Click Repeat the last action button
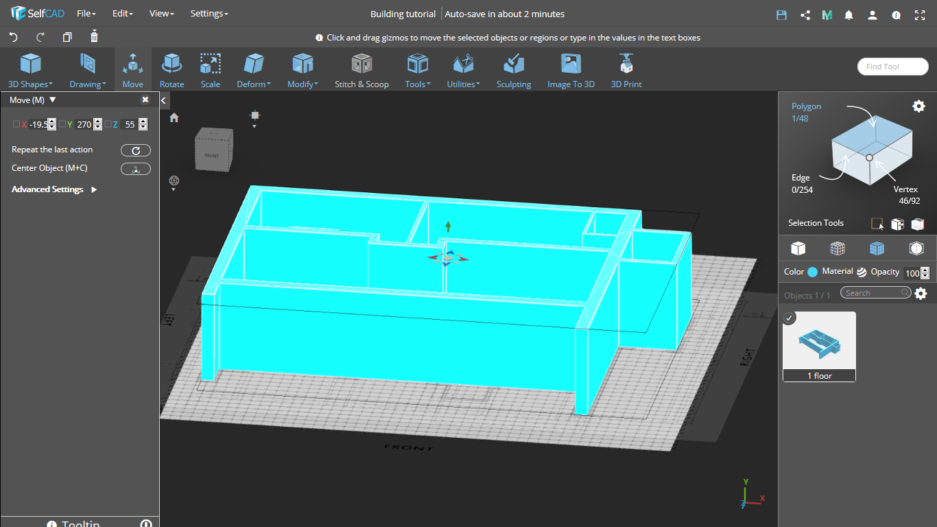The width and height of the screenshot is (937, 527). [136, 151]
